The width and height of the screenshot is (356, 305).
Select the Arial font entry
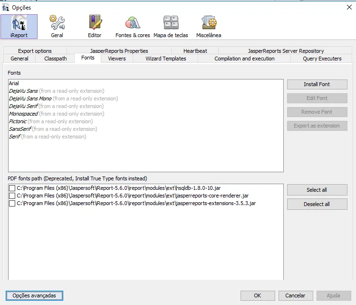click(146, 83)
